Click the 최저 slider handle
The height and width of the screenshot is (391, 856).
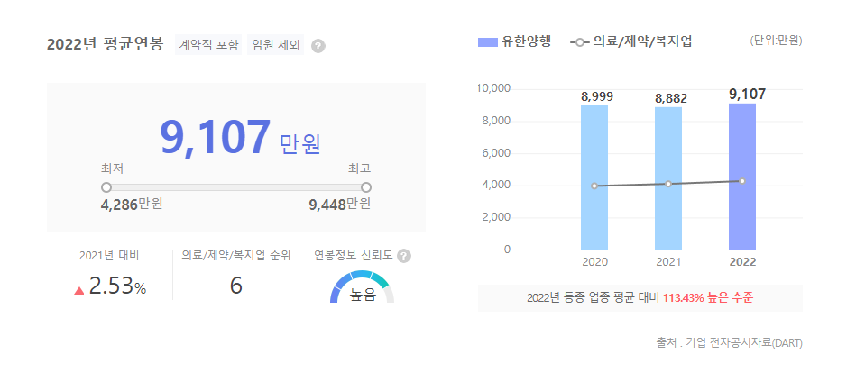106,187
